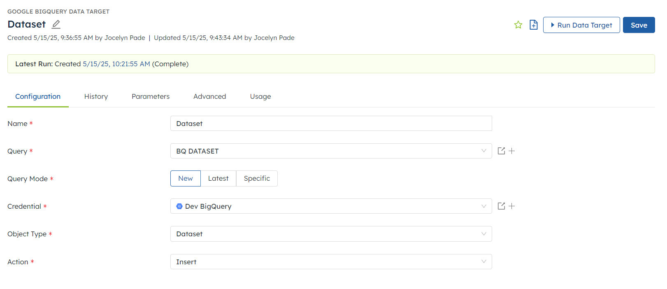Mark data target as favorite with star icon
Viewport: 667px width, 289px height.
tap(518, 25)
